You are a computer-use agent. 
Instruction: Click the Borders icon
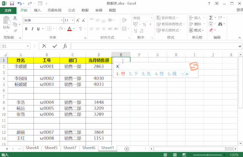[49, 29]
